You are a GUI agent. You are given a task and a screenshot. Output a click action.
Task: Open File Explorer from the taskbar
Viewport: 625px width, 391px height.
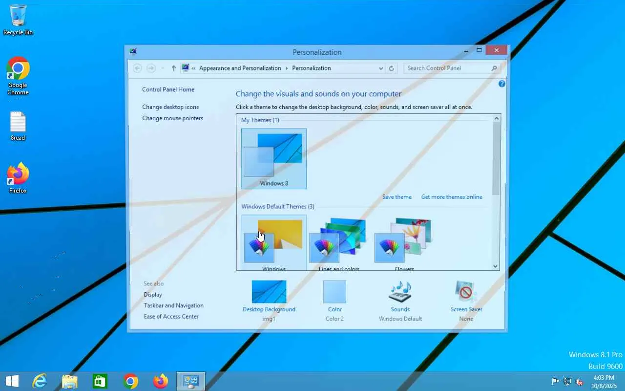[70, 381]
